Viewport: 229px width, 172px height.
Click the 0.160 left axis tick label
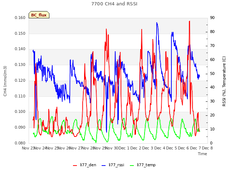pyautogui.click(x=20, y=18)
